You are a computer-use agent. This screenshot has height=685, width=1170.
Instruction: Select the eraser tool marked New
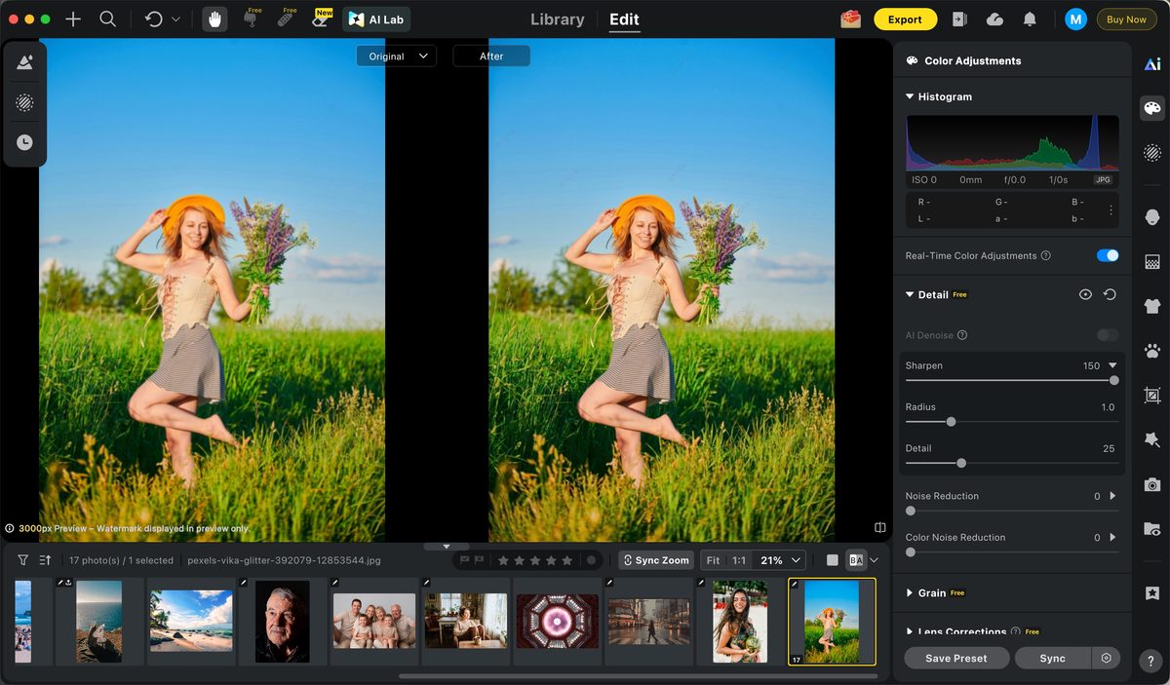pos(321,19)
